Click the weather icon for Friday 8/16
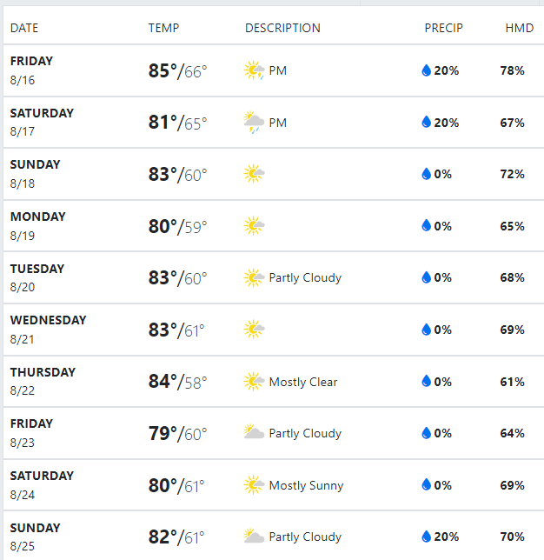The image size is (544, 560). pos(254,71)
